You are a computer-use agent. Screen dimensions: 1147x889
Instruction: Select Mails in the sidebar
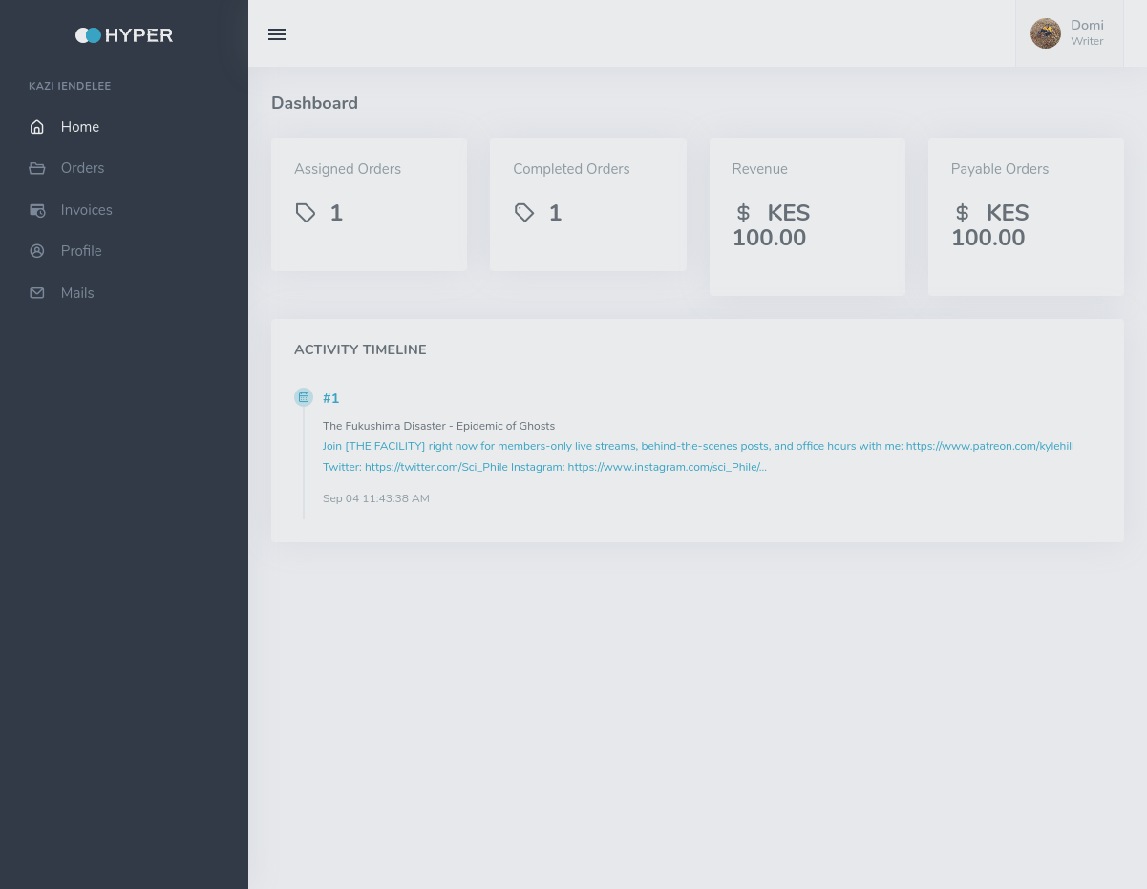click(x=77, y=293)
